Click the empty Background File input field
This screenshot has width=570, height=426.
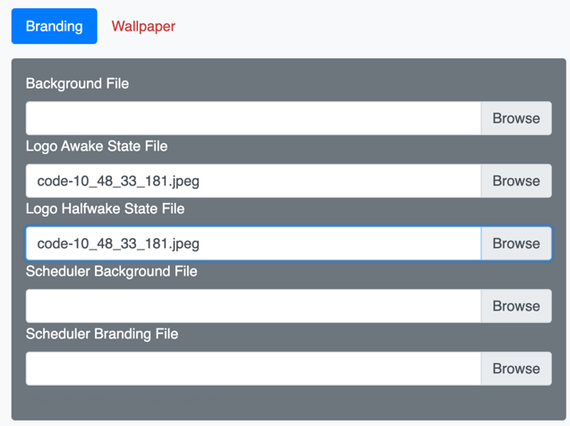(253, 118)
